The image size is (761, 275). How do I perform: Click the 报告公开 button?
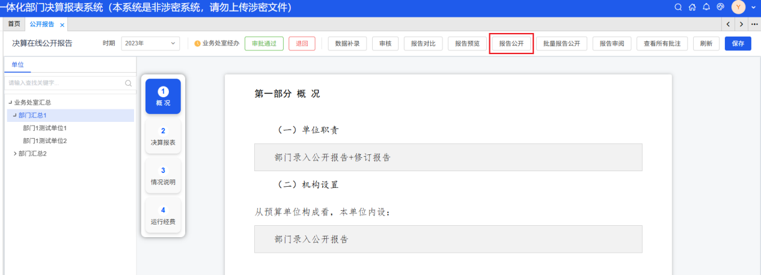pyautogui.click(x=512, y=44)
